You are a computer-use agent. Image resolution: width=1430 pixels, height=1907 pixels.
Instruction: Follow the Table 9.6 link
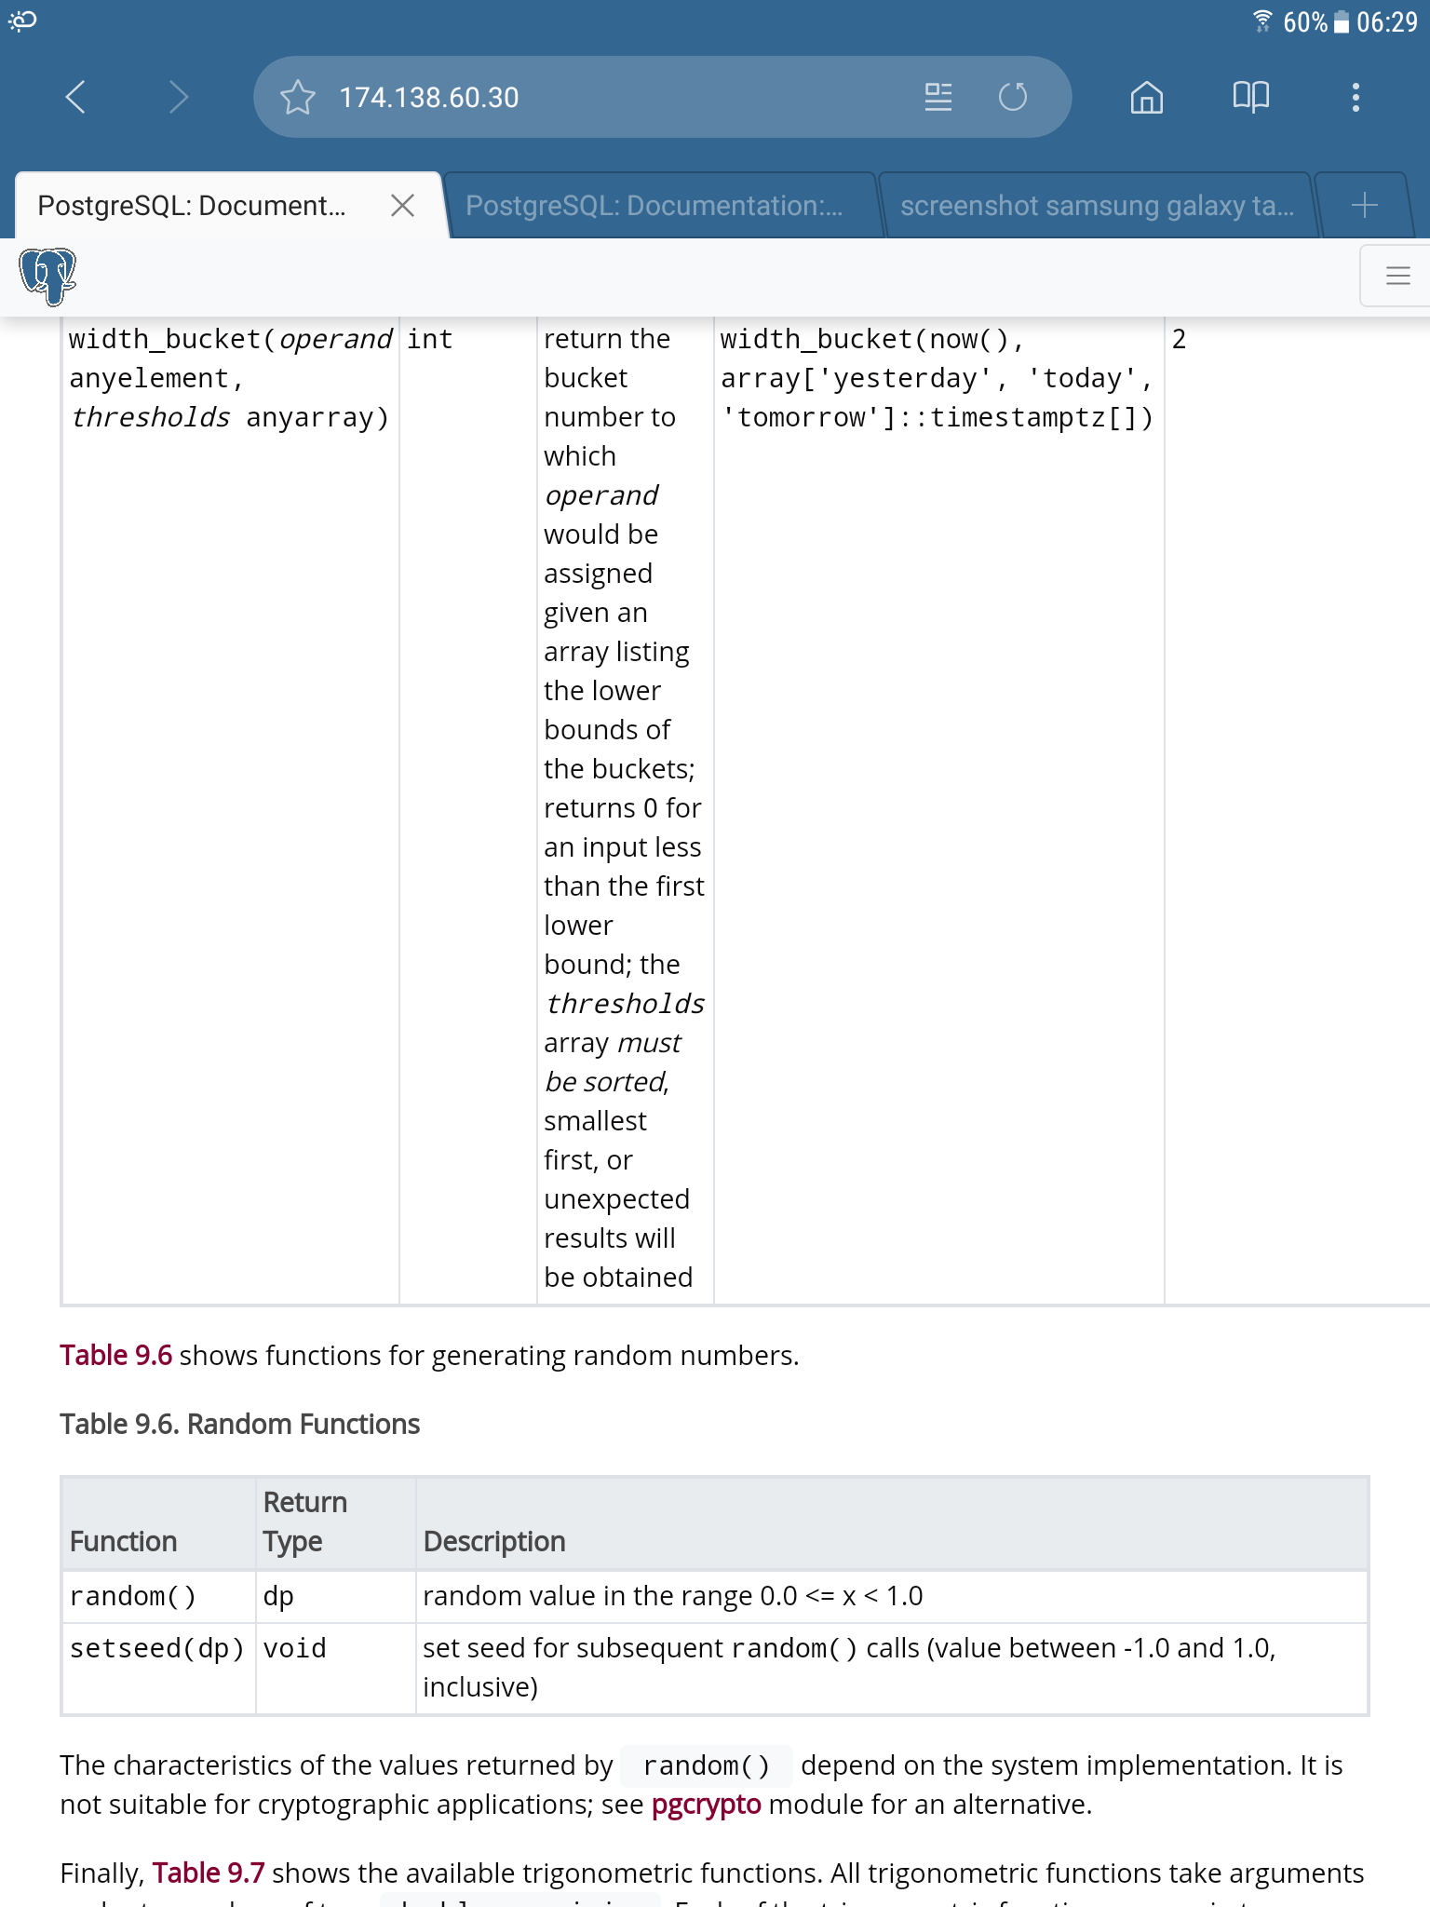[116, 1355]
